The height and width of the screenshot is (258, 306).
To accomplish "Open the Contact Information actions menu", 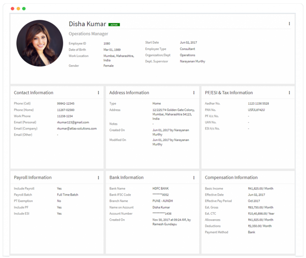I will coord(99,93).
